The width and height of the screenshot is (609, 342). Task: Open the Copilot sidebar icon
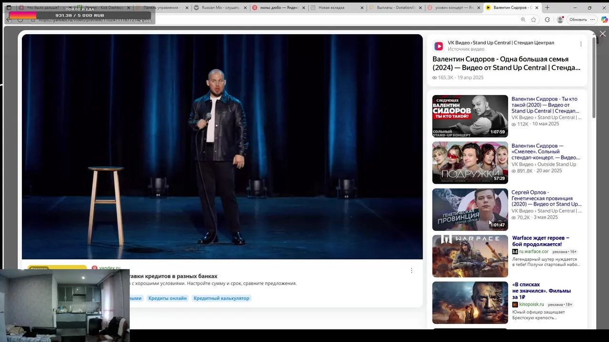604,19
